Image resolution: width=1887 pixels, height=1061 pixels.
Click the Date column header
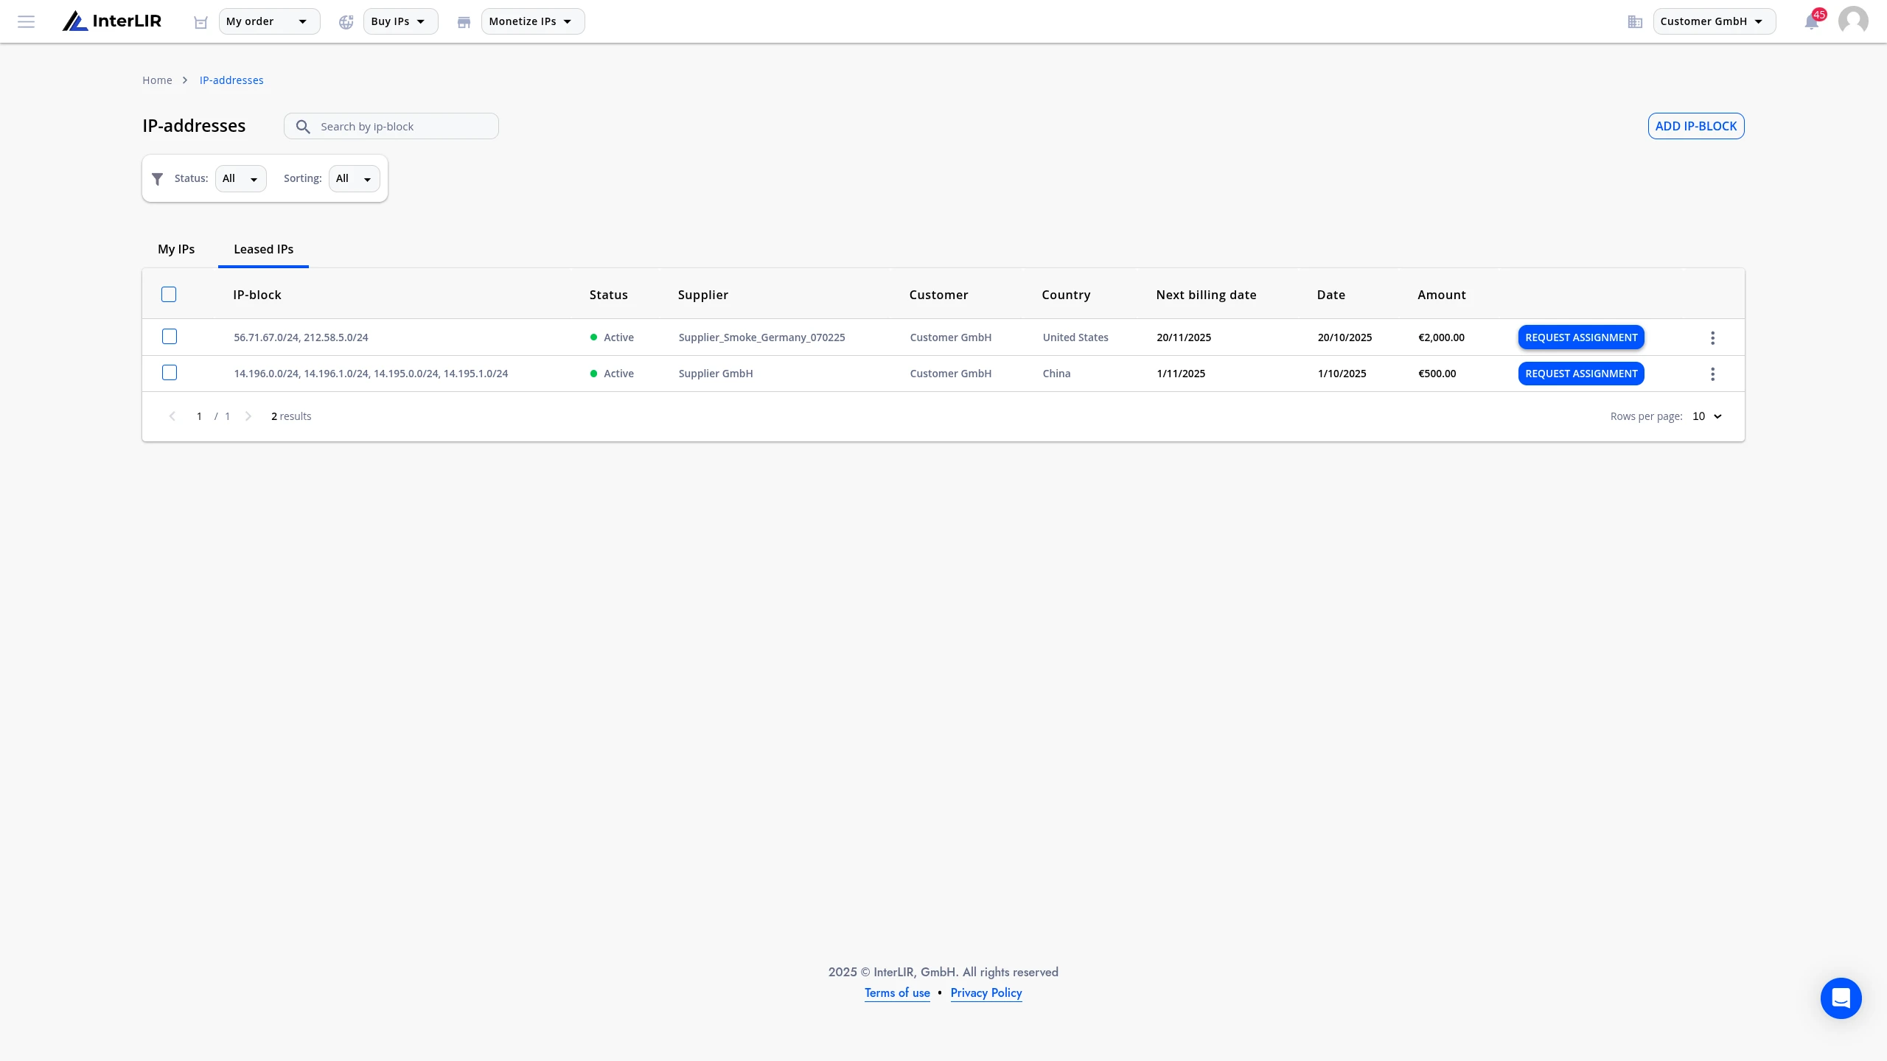pyautogui.click(x=1331, y=295)
